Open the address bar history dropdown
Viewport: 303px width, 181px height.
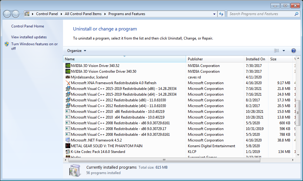214,14
